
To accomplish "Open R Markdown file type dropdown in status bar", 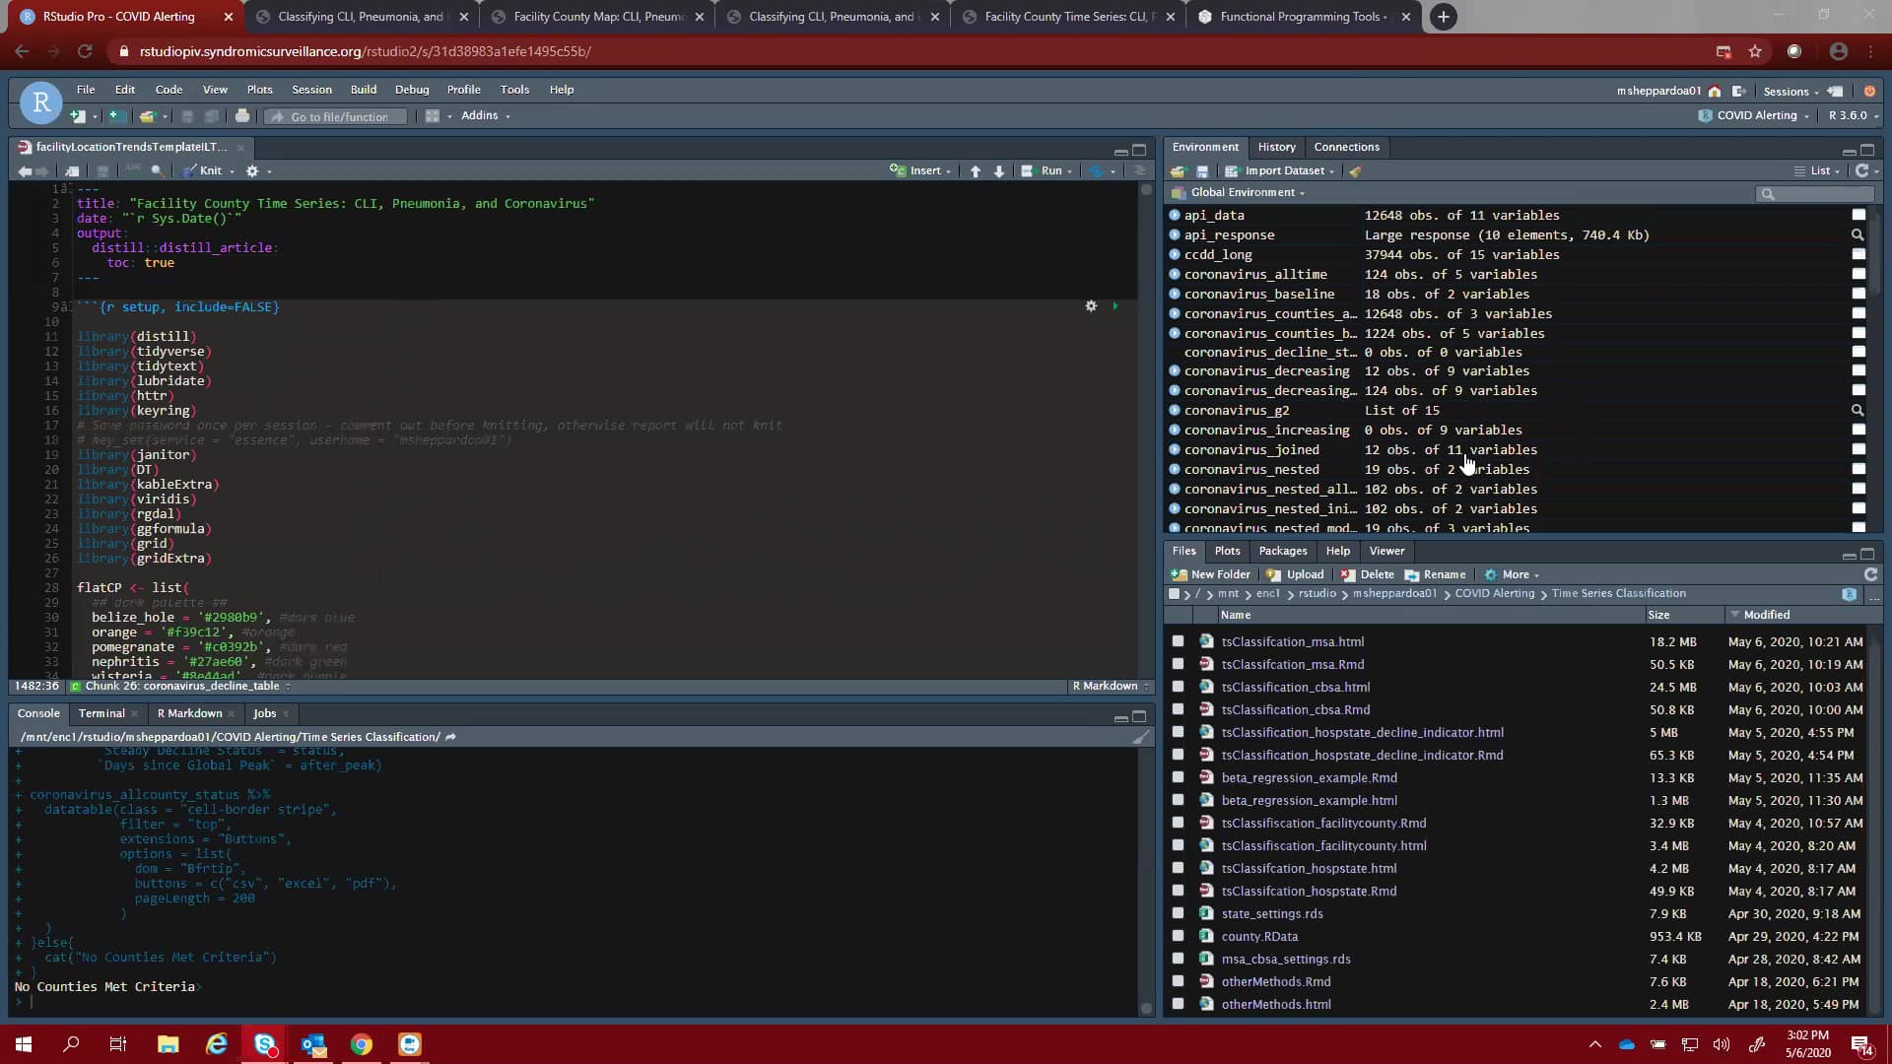I will (x=1111, y=686).
